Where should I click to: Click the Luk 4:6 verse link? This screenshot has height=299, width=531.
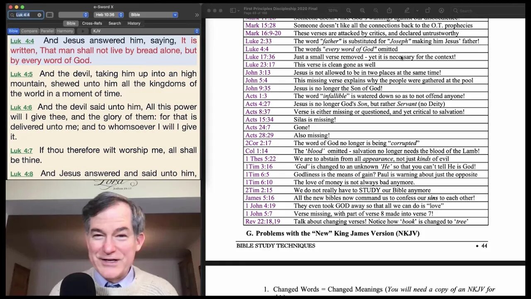[21, 108]
